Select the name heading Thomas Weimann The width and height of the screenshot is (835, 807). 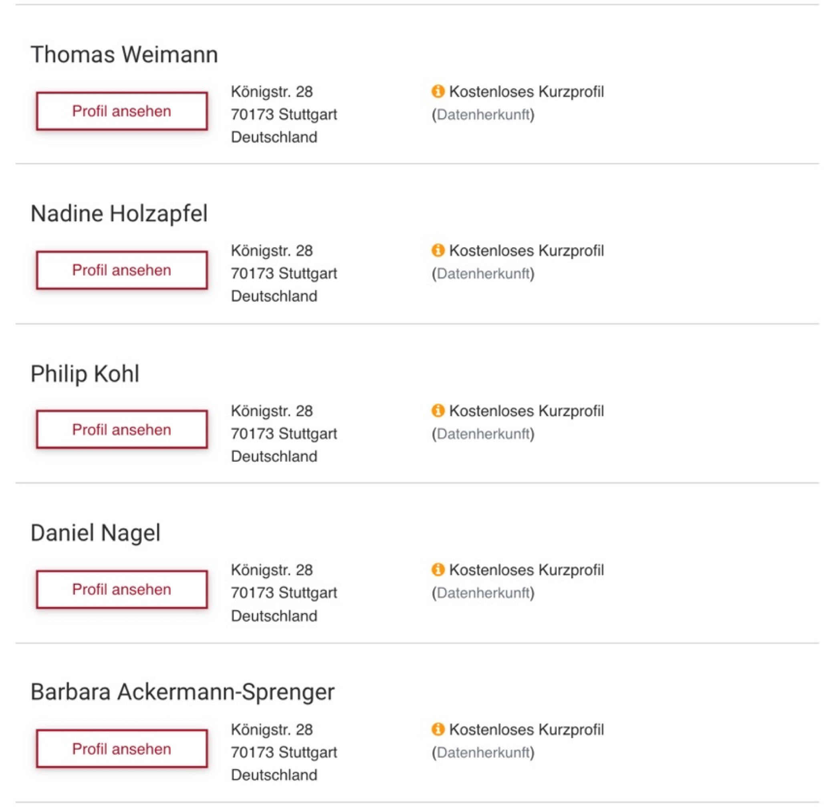click(x=124, y=54)
